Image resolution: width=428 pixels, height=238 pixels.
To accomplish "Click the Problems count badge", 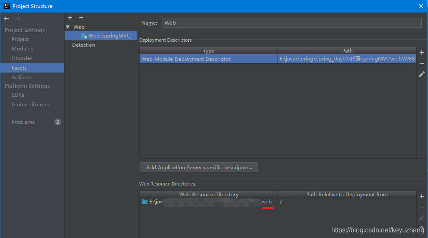I will tap(58, 122).
